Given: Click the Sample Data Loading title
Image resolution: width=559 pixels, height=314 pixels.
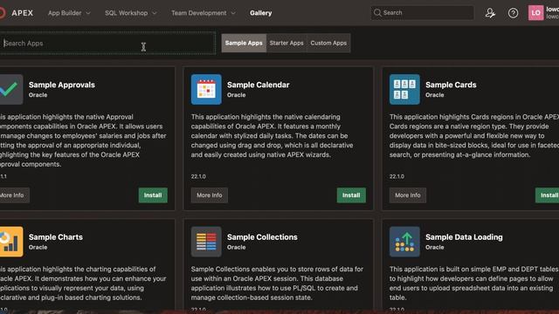Looking at the screenshot, I should 464,237.
